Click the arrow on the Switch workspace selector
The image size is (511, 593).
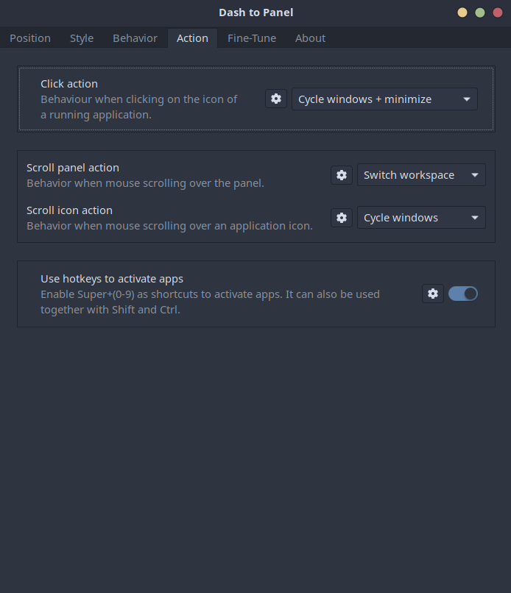[x=476, y=175]
